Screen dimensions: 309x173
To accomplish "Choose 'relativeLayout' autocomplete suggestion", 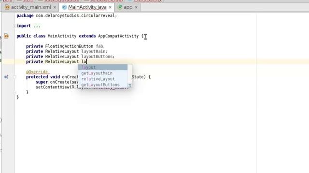I will click(103, 79).
